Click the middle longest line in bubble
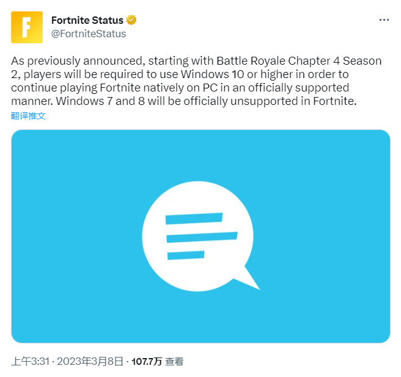The height and width of the screenshot is (377, 401). [x=201, y=236]
